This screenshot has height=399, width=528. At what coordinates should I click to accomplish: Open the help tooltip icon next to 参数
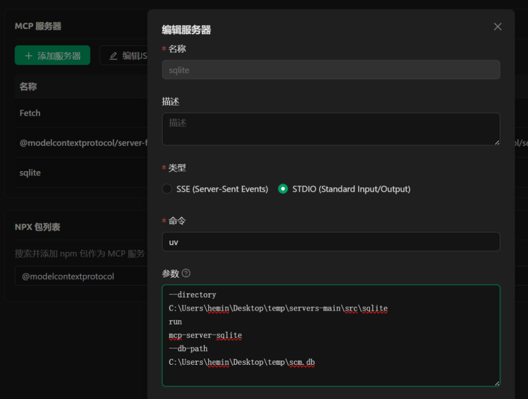point(186,273)
